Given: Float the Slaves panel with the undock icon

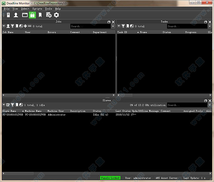Looking at the screenshot, I should click(205, 101).
